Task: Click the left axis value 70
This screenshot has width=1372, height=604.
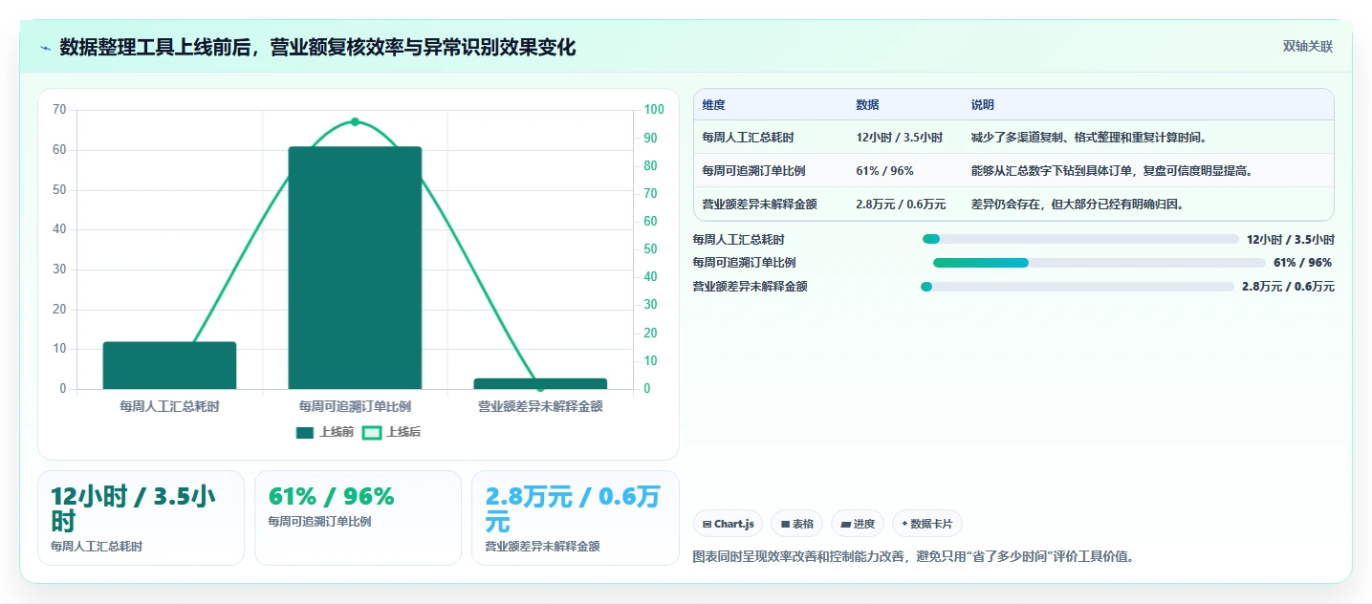Action: click(x=59, y=110)
